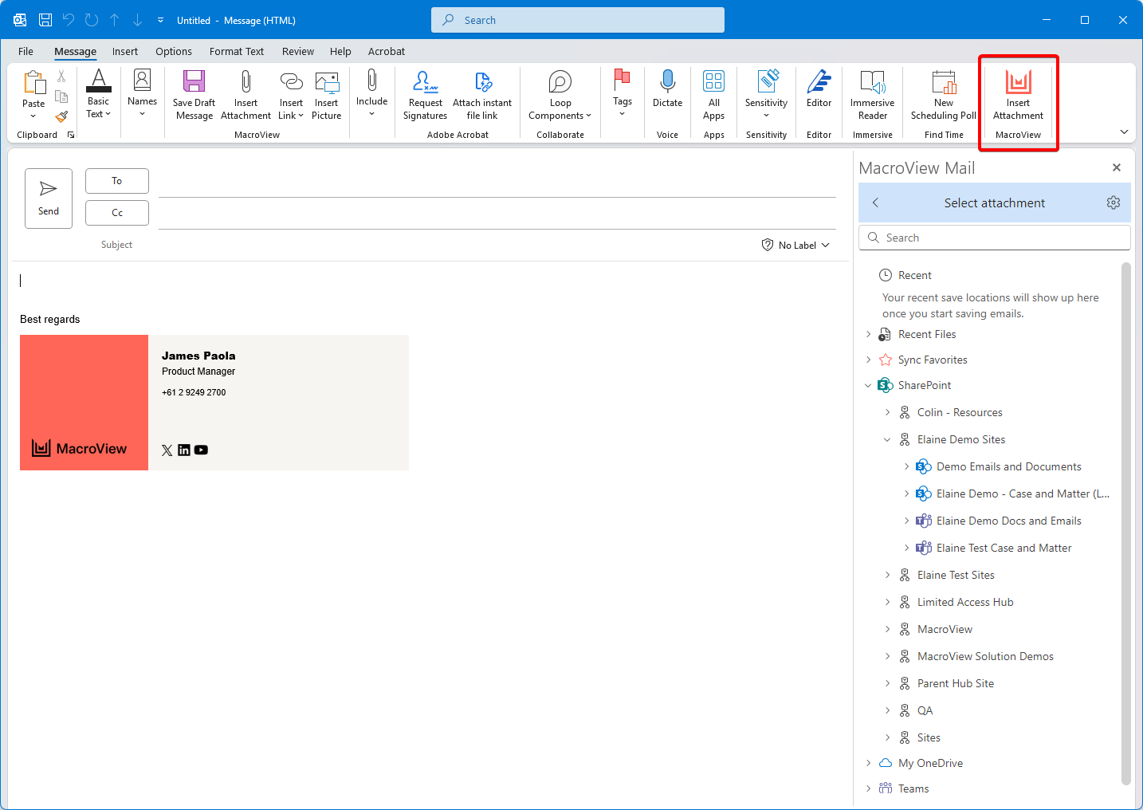This screenshot has height=810, width=1143.
Task: Switch to the Insert tab
Action: 125,51
